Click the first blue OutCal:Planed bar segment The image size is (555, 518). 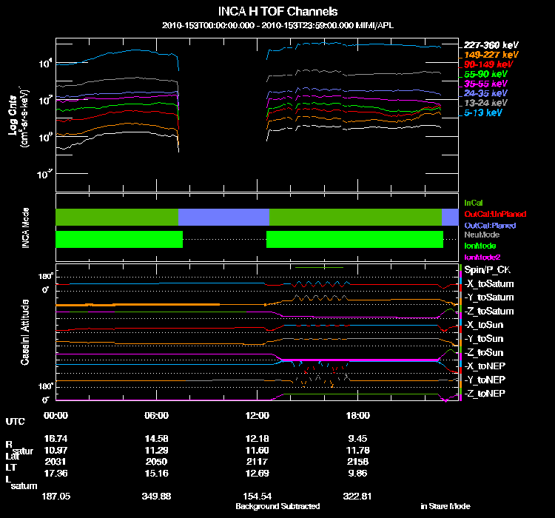pos(223,217)
